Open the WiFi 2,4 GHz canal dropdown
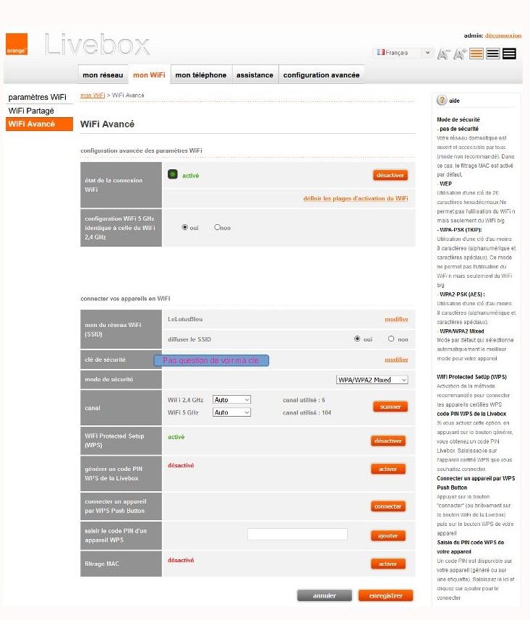 [231, 400]
